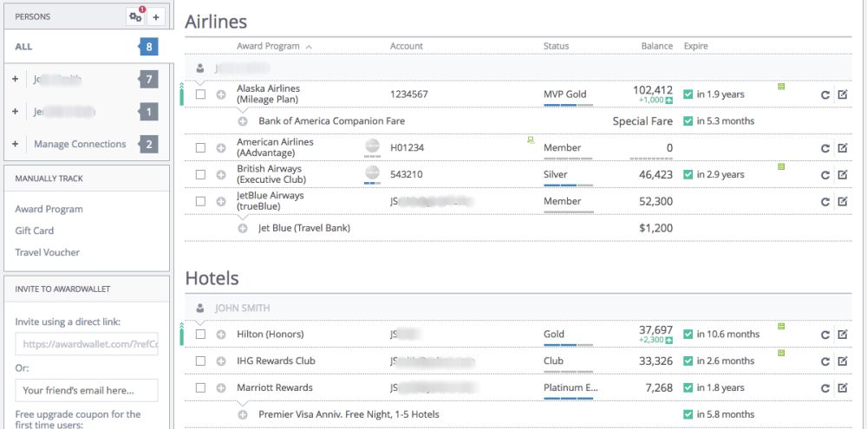Check the Alaska Airlines row checkbox
The width and height of the screenshot is (867, 429).
(200, 94)
